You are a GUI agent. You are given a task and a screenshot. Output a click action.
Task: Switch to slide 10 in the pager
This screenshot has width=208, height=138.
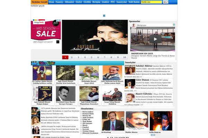pyautogui.click(x=124, y=57)
